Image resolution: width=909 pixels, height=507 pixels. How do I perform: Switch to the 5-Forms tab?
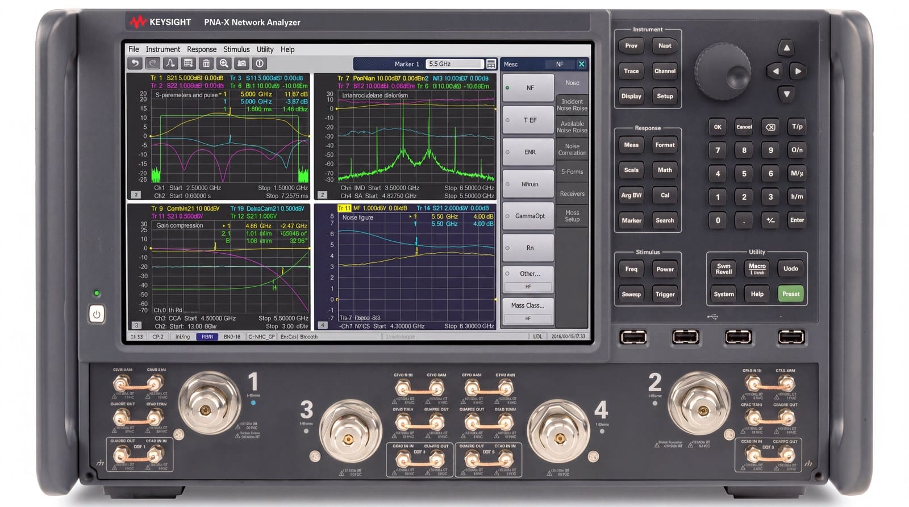(x=572, y=171)
